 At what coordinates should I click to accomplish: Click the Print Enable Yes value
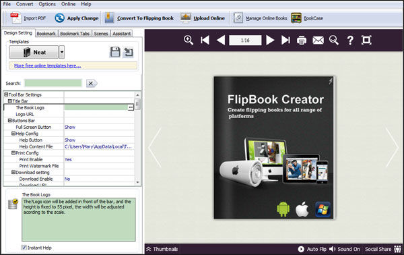pos(68,159)
